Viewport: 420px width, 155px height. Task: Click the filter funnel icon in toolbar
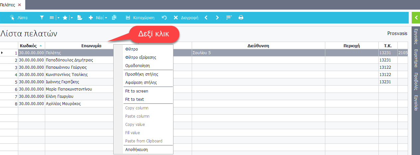[x=42, y=18]
